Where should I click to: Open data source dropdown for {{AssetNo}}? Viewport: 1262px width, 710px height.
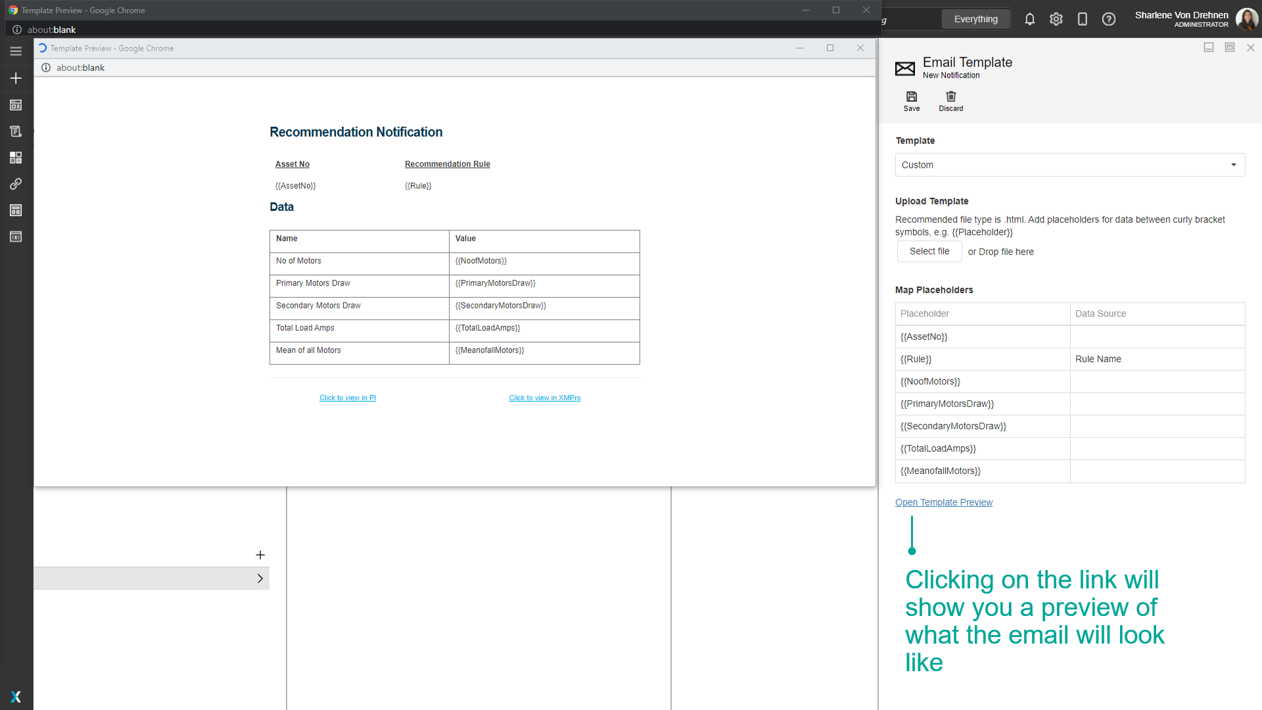[1157, 337]
